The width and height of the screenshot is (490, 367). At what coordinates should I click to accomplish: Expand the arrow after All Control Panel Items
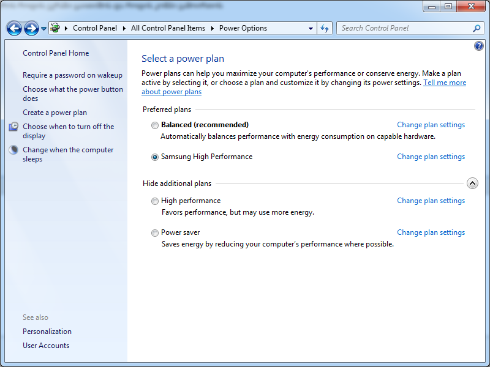[213, 28]
